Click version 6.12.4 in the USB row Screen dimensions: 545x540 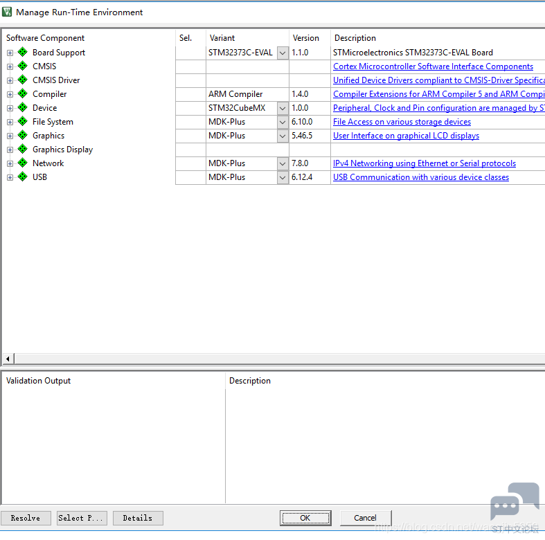click(302, 177)
